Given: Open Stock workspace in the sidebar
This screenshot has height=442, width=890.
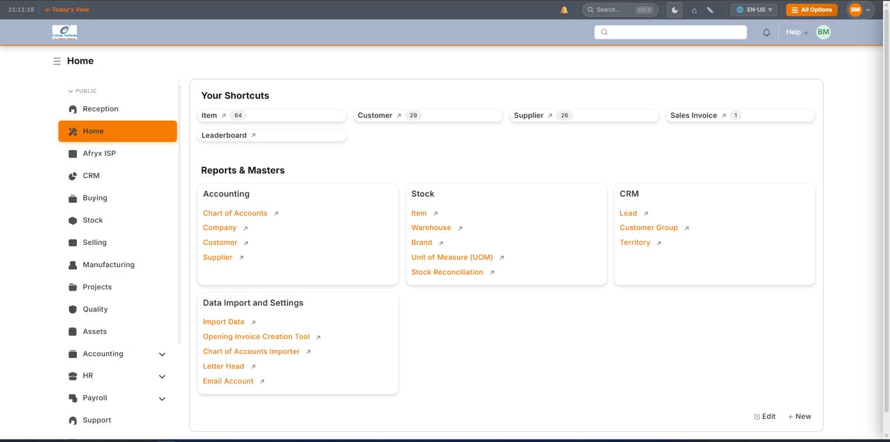Looking at the screenshot, I should coord(118,220).
